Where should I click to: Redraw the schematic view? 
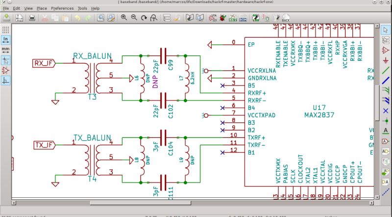pyautogui.click(x=144, y=18)
